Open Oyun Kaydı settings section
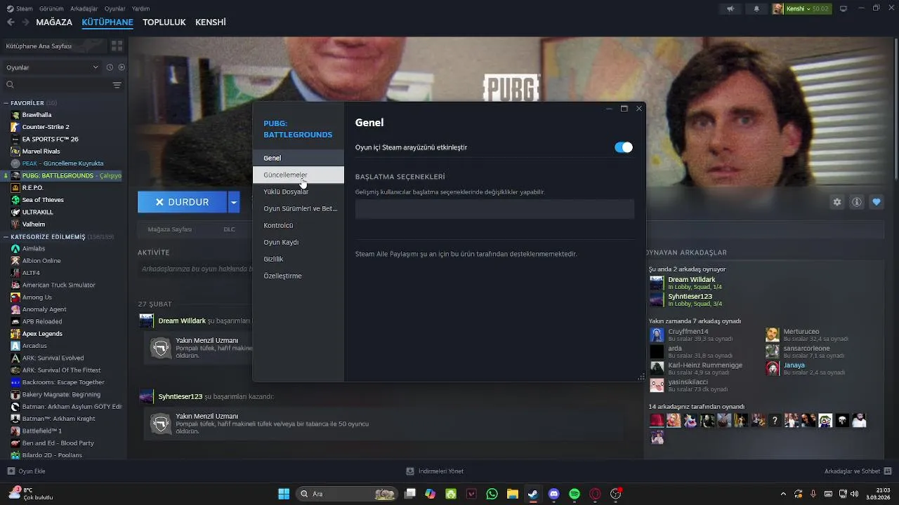Image resolution: width=899 pixels, height=505 pixels. (x=298, y=242)
